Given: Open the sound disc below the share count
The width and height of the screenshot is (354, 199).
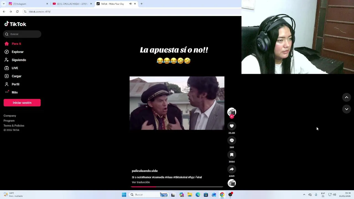Looking at the screenshot, I should coord(232,183).
